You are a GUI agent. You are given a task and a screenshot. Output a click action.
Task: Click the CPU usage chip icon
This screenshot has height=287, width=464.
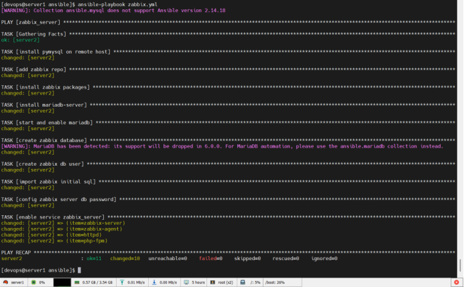tap(34, 282)
